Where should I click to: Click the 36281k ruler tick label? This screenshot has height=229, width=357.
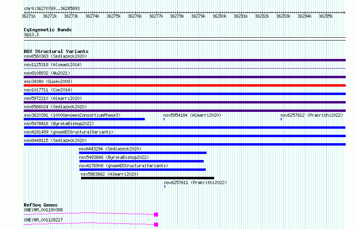[x=241, y=16]
